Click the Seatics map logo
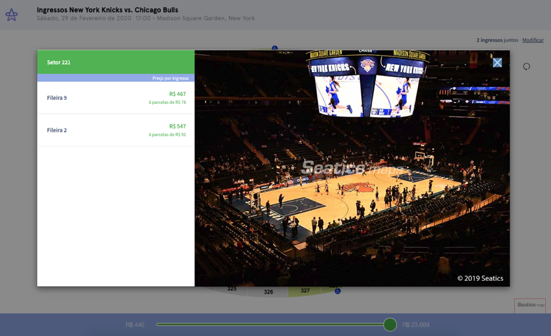The width and height of the screenshot is (551, 336). [x=531, y=305]
